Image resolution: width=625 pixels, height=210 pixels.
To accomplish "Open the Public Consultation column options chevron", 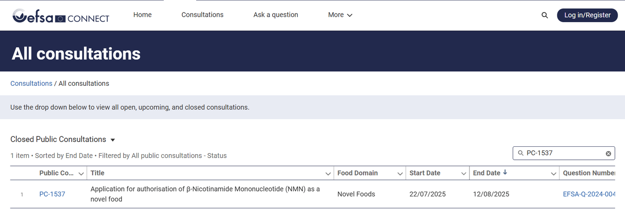I will tap(81, 174).
